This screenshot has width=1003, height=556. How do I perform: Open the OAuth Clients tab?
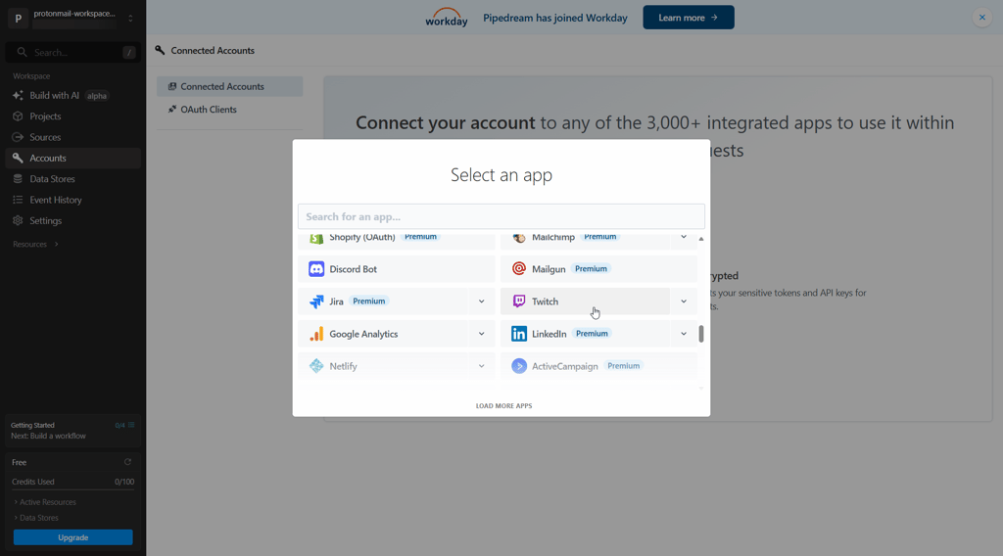229,110
